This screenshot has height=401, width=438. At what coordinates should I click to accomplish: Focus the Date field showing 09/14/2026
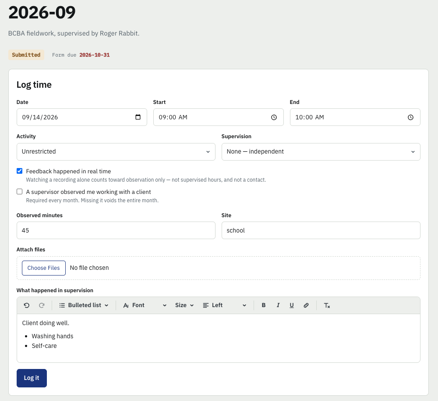82,117
